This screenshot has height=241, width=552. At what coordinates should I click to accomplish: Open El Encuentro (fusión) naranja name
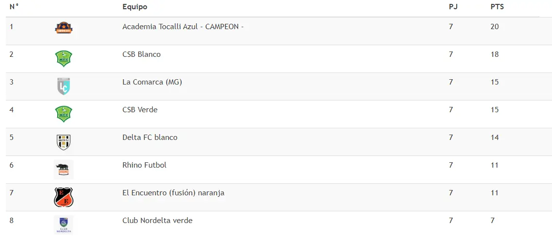pos(173,193)
